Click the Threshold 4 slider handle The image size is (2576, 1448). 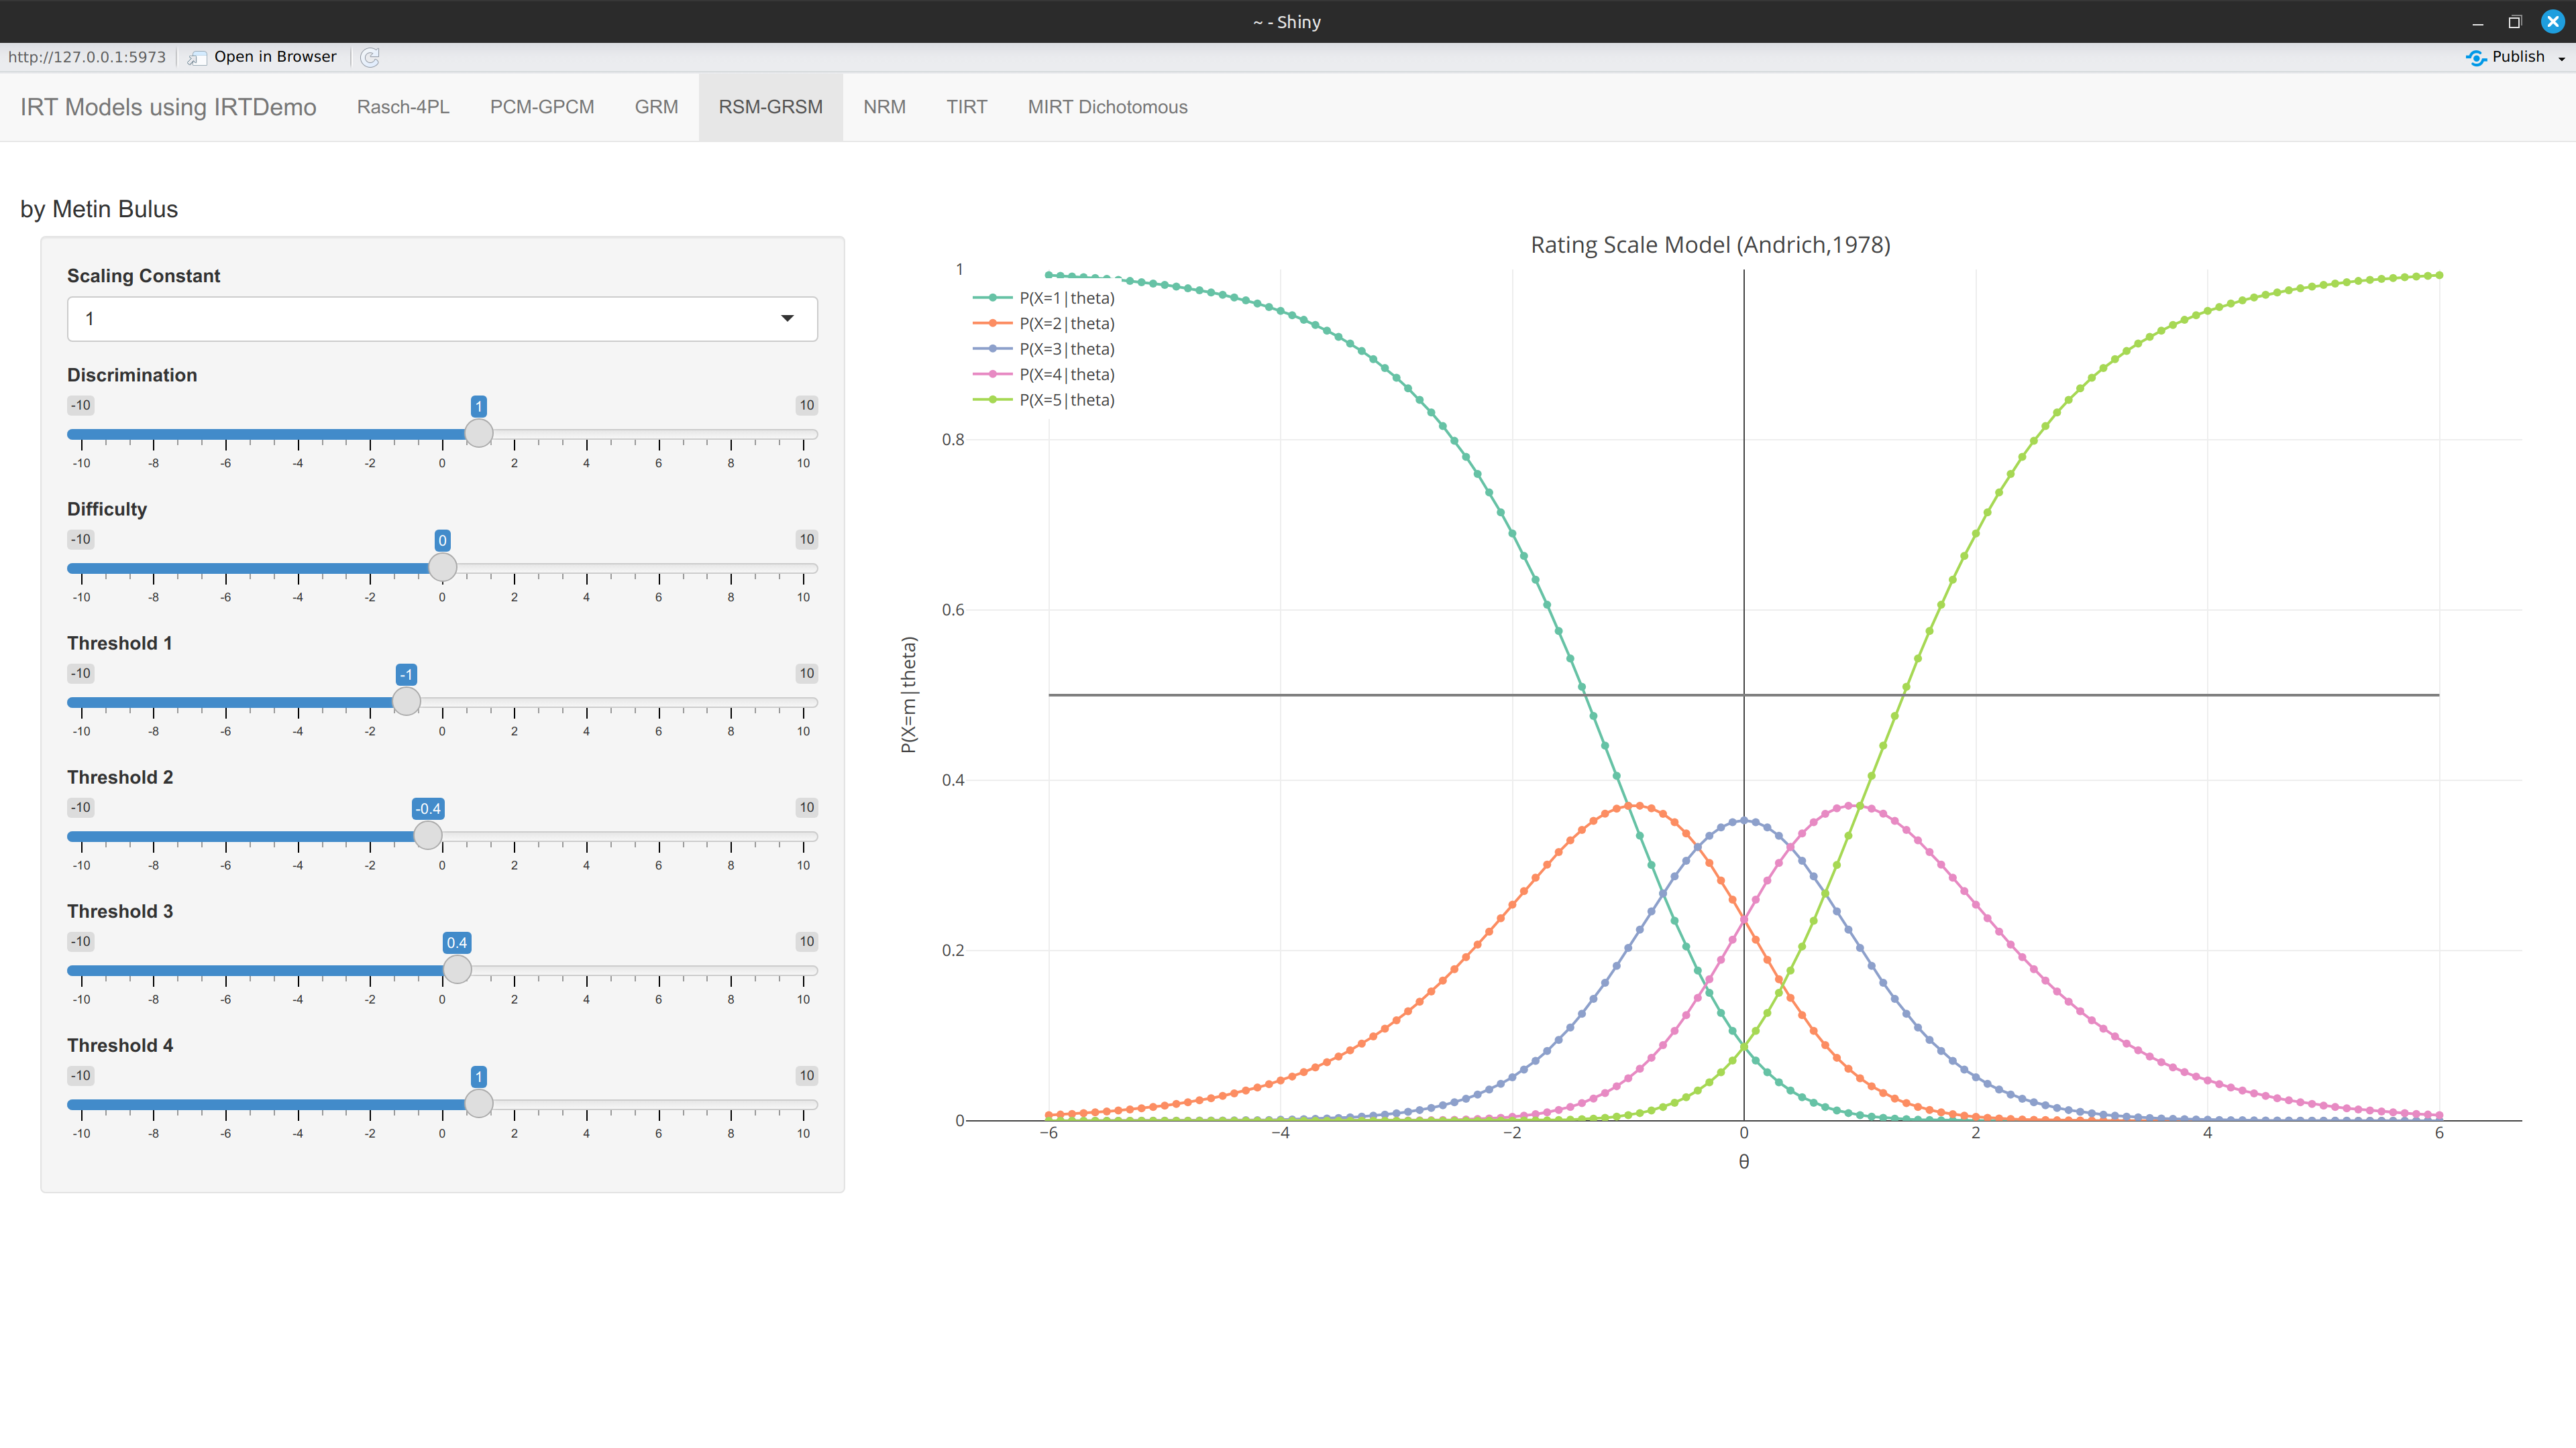click(x=479, y=1103)
